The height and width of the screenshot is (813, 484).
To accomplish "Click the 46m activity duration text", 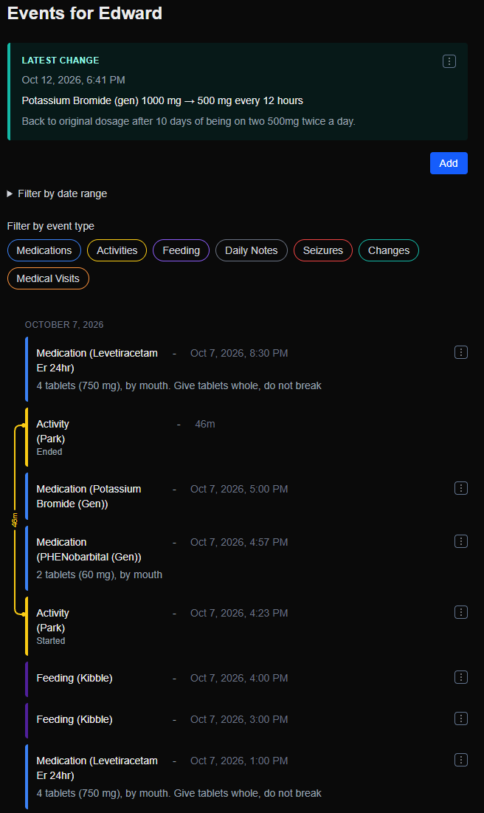I will tap(205, 424).
